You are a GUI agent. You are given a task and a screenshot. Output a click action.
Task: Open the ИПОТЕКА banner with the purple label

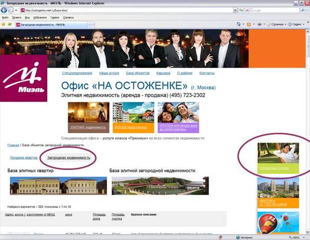[178, 117]
